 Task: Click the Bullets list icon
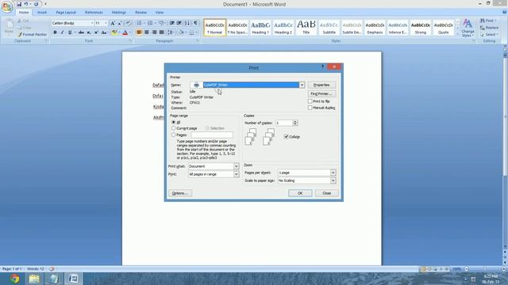pos(139,23)
